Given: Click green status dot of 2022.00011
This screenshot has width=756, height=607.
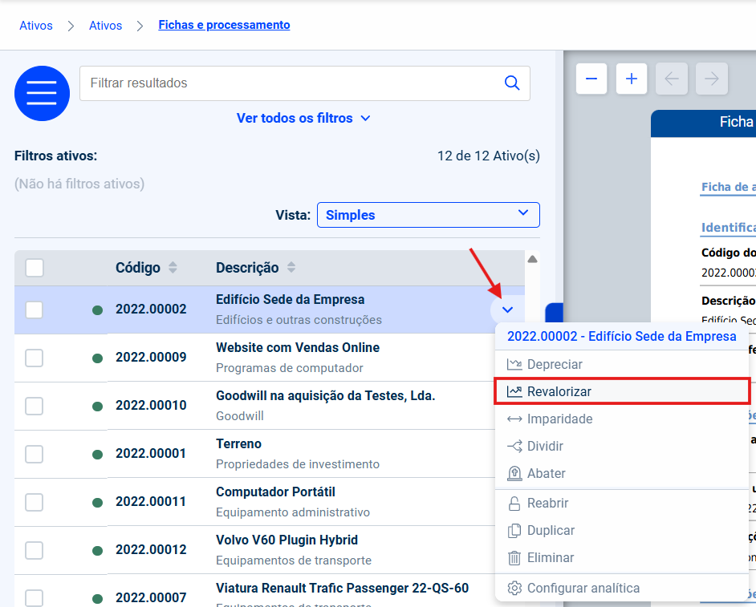Looking at the screenshot, I should pyautogui.click(x=97, y=503).
